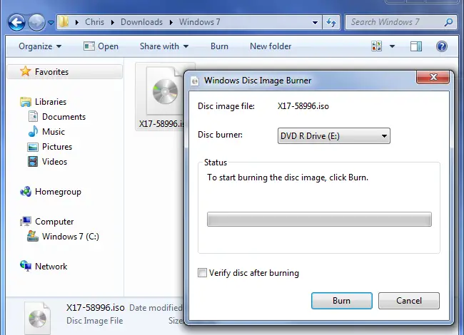Open the Pictures library
This screenshot has height=335, width=464.
[57, 147]
